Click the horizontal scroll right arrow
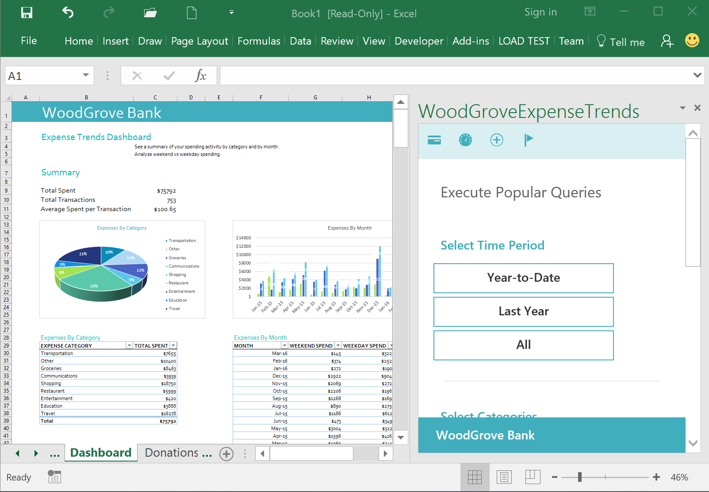The image size is (709, 492). pyautogui.click(x=386, y=453)
